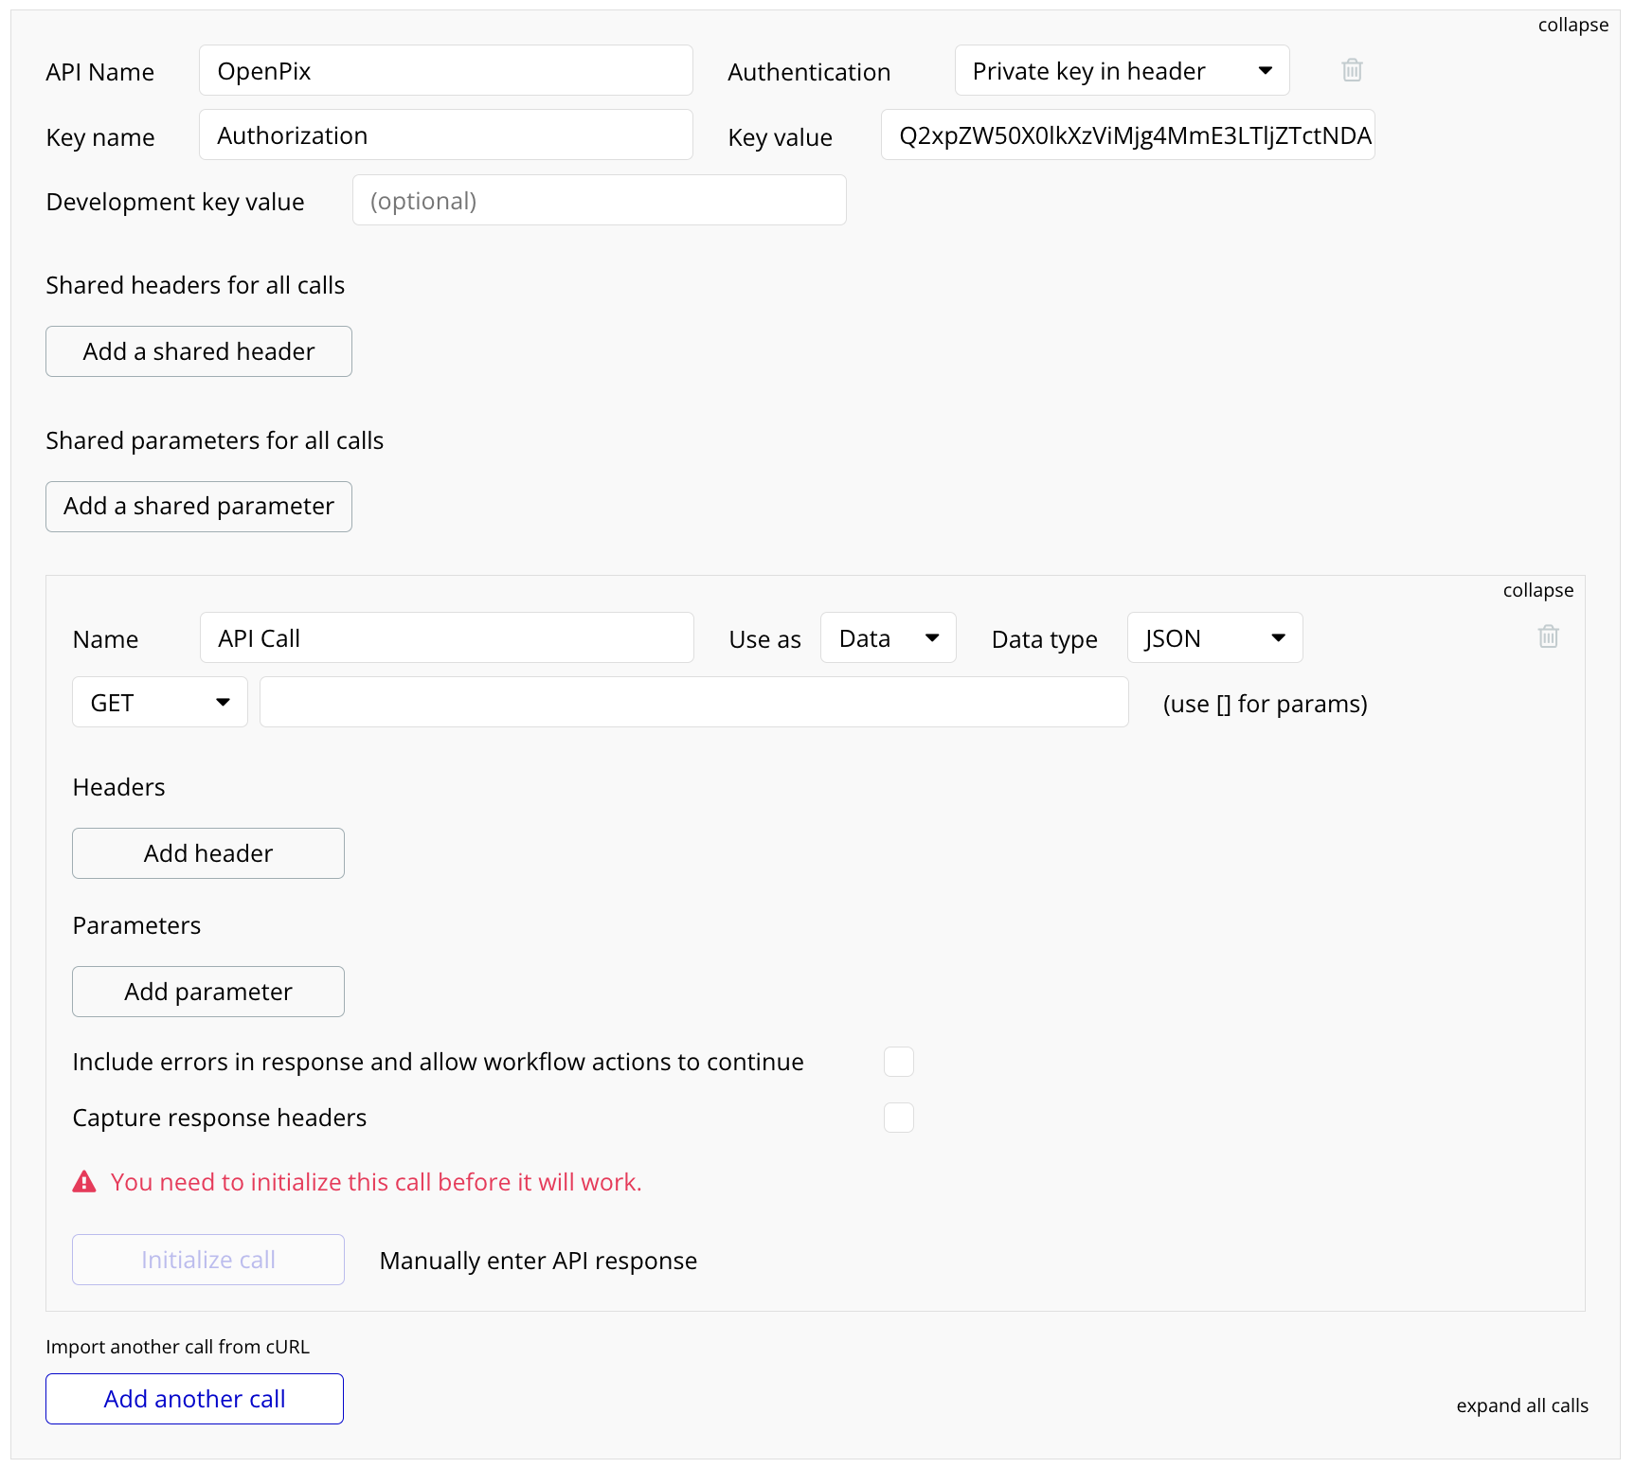Click "Add another call"
The image size is (1635, 1468).
(194, 1398)
